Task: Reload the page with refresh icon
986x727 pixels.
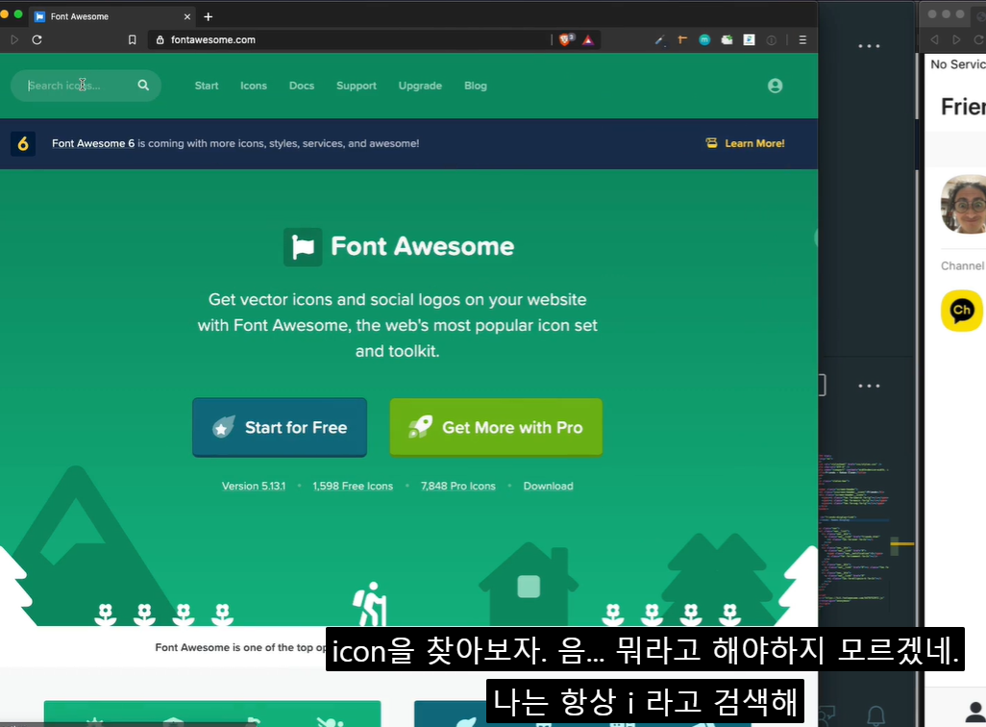Action: coord(37,39)
